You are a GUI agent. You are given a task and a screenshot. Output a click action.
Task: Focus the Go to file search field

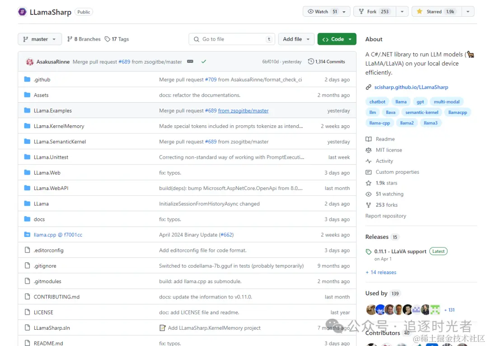pyautogui.click(x=232, y=39)
